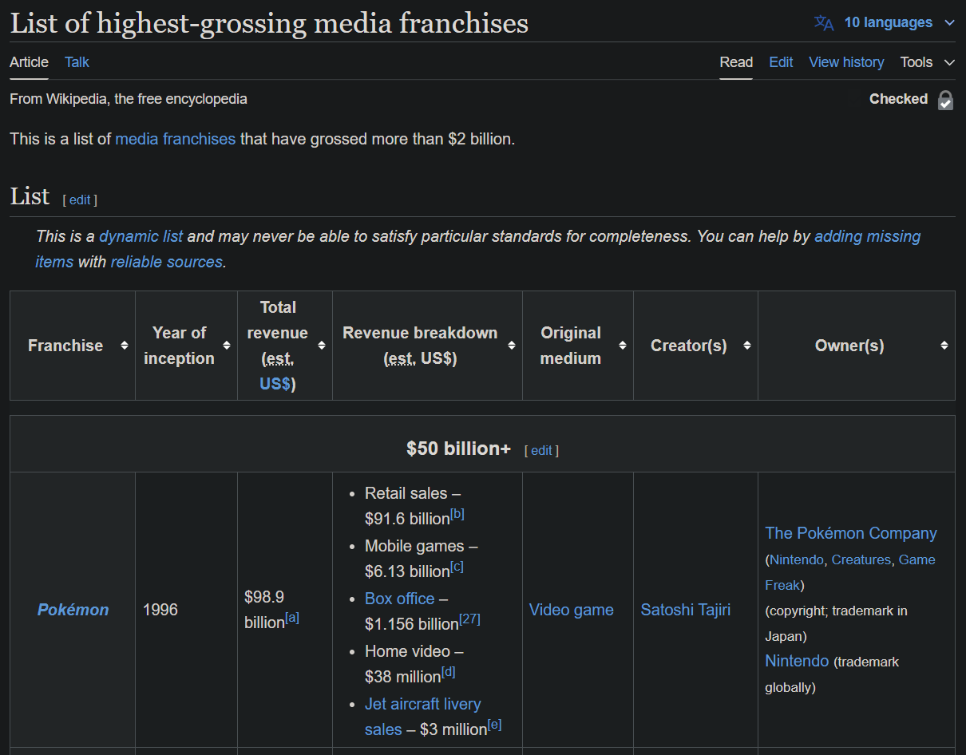Image resolution: width=966 pixels, height=755 pixels.
Task: Open footnote [a] beside $98.9 billion
Action: (x=292, y=618)
